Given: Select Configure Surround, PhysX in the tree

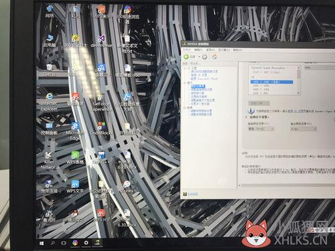Looking at the screenshot, I should (204, 79).
